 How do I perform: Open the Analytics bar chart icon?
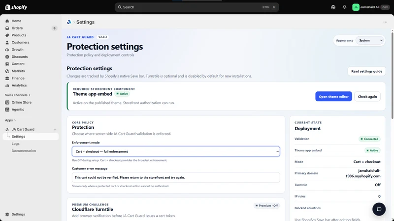[7, 85]
